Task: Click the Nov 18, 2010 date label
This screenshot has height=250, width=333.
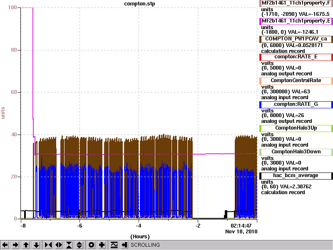Action: pos(241,232)
